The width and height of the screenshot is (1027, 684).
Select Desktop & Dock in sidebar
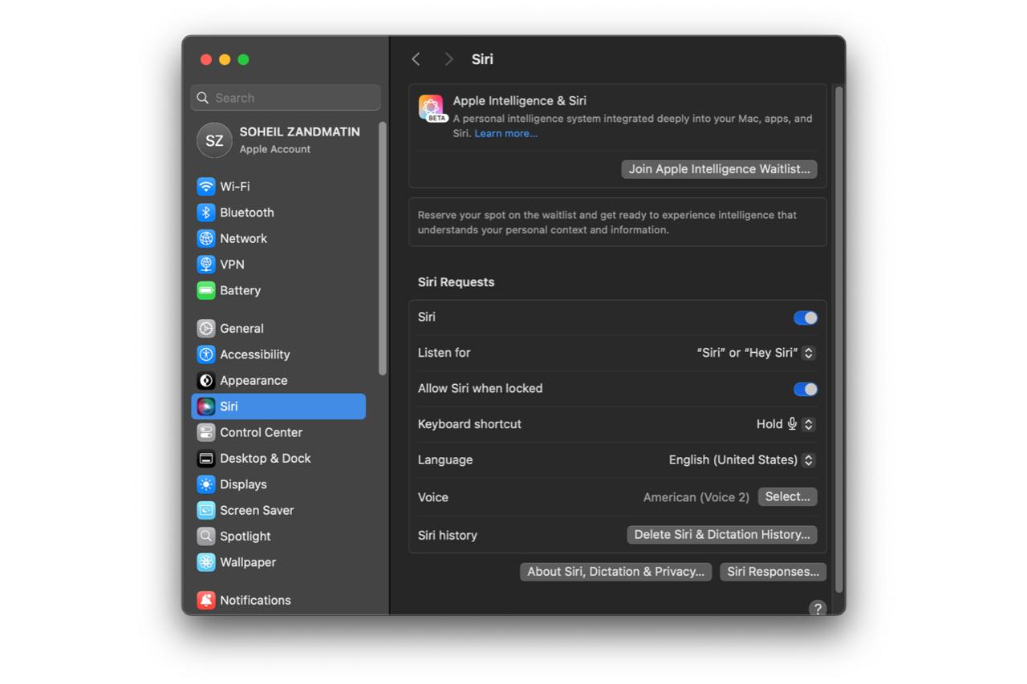pyautogui.click(x=278, y=459)
